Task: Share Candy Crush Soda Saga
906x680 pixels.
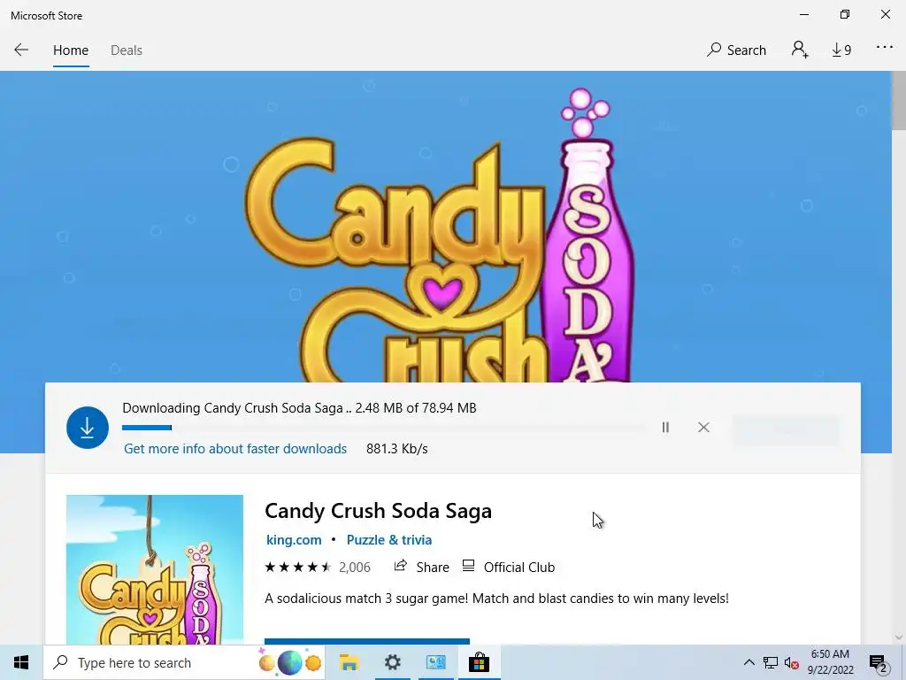Action: coord(421,568)
